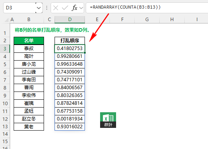Select row 9 header
This screenshot has height=149, width=208.
click(x=5, y=95)
